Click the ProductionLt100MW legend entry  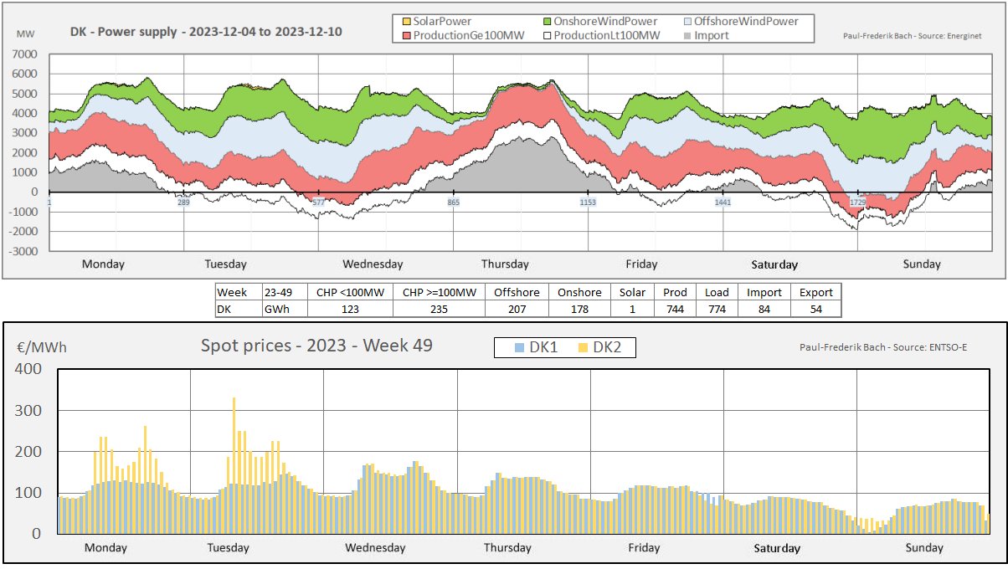pos(605,35)
